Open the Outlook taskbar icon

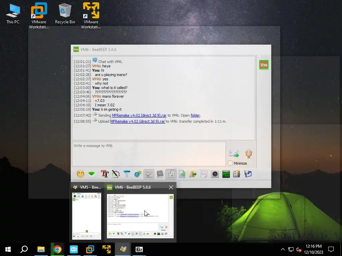click(x=74, y=249)
